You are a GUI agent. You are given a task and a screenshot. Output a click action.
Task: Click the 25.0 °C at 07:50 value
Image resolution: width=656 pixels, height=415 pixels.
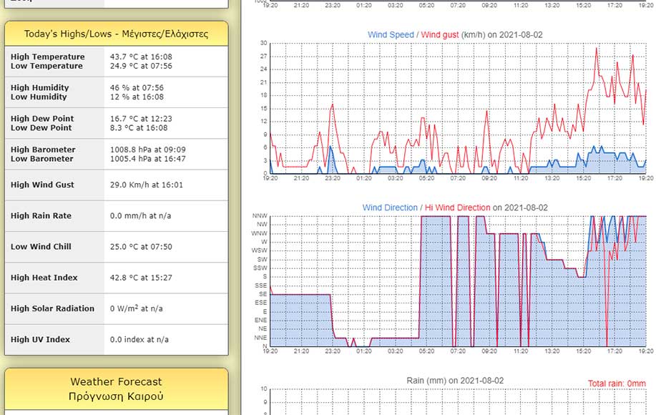pos(141,246)
